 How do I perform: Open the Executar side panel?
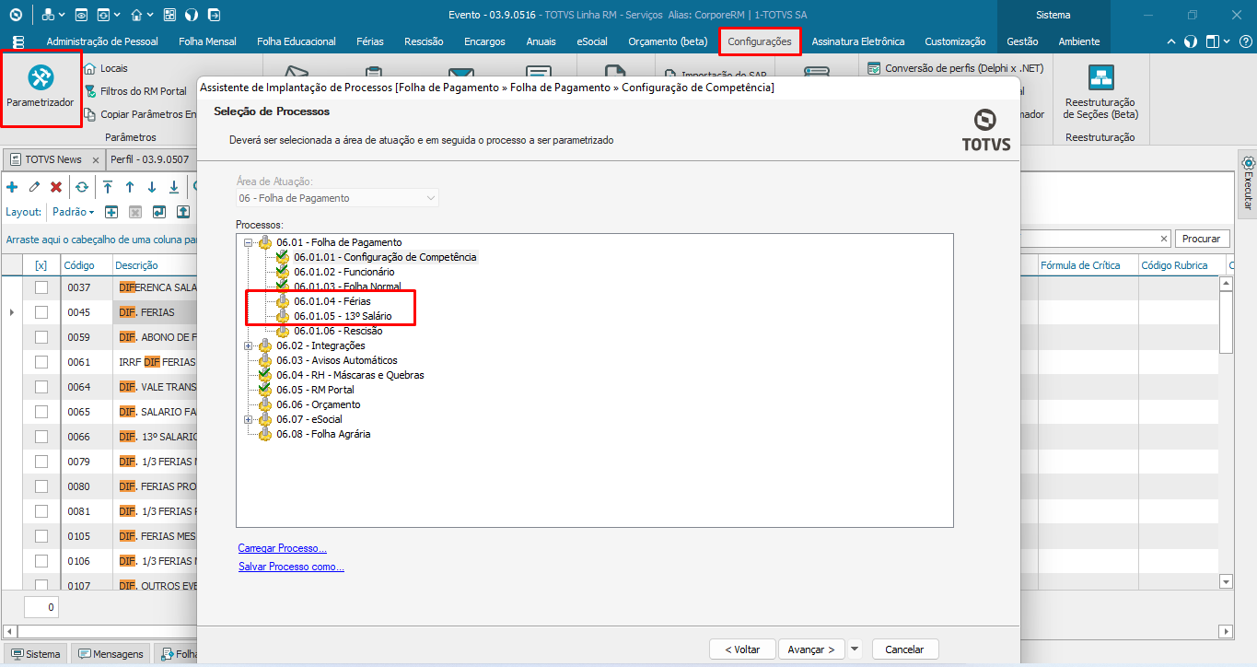(x=1248, y=182)
